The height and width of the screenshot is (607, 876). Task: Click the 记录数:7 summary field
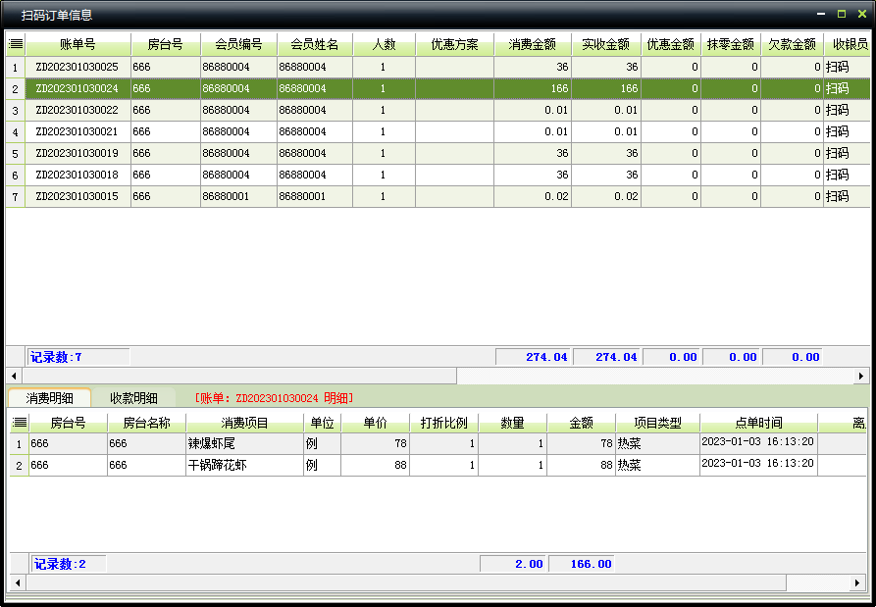point(78,357)
